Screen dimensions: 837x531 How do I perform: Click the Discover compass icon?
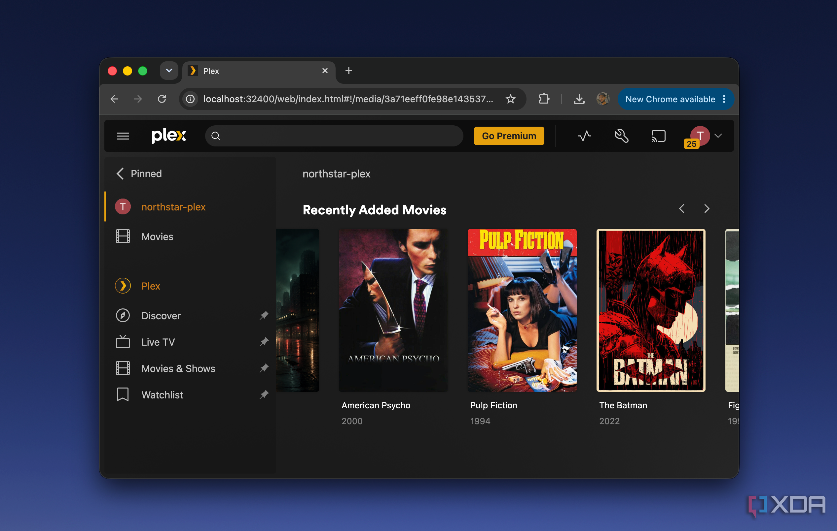[x=123, y=316]
